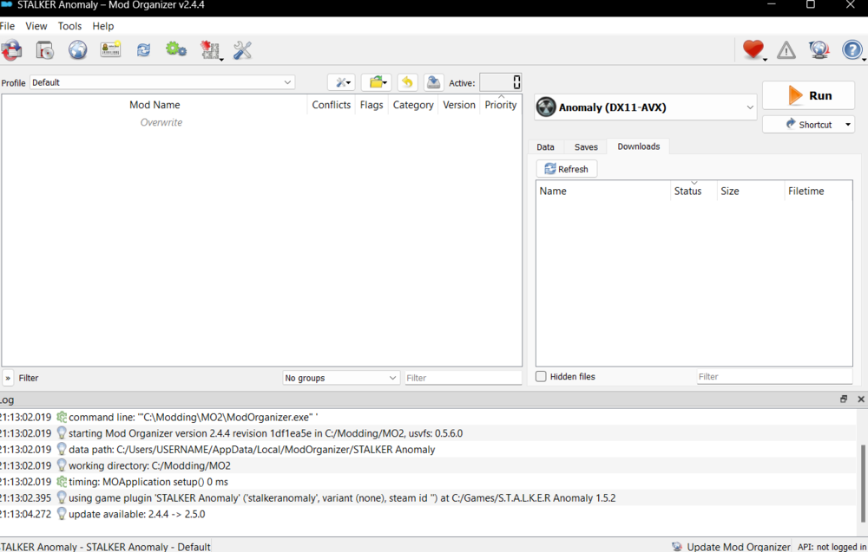Open Settings wrench and screwdriver icon
868x552 pixels.
point(243,50)
